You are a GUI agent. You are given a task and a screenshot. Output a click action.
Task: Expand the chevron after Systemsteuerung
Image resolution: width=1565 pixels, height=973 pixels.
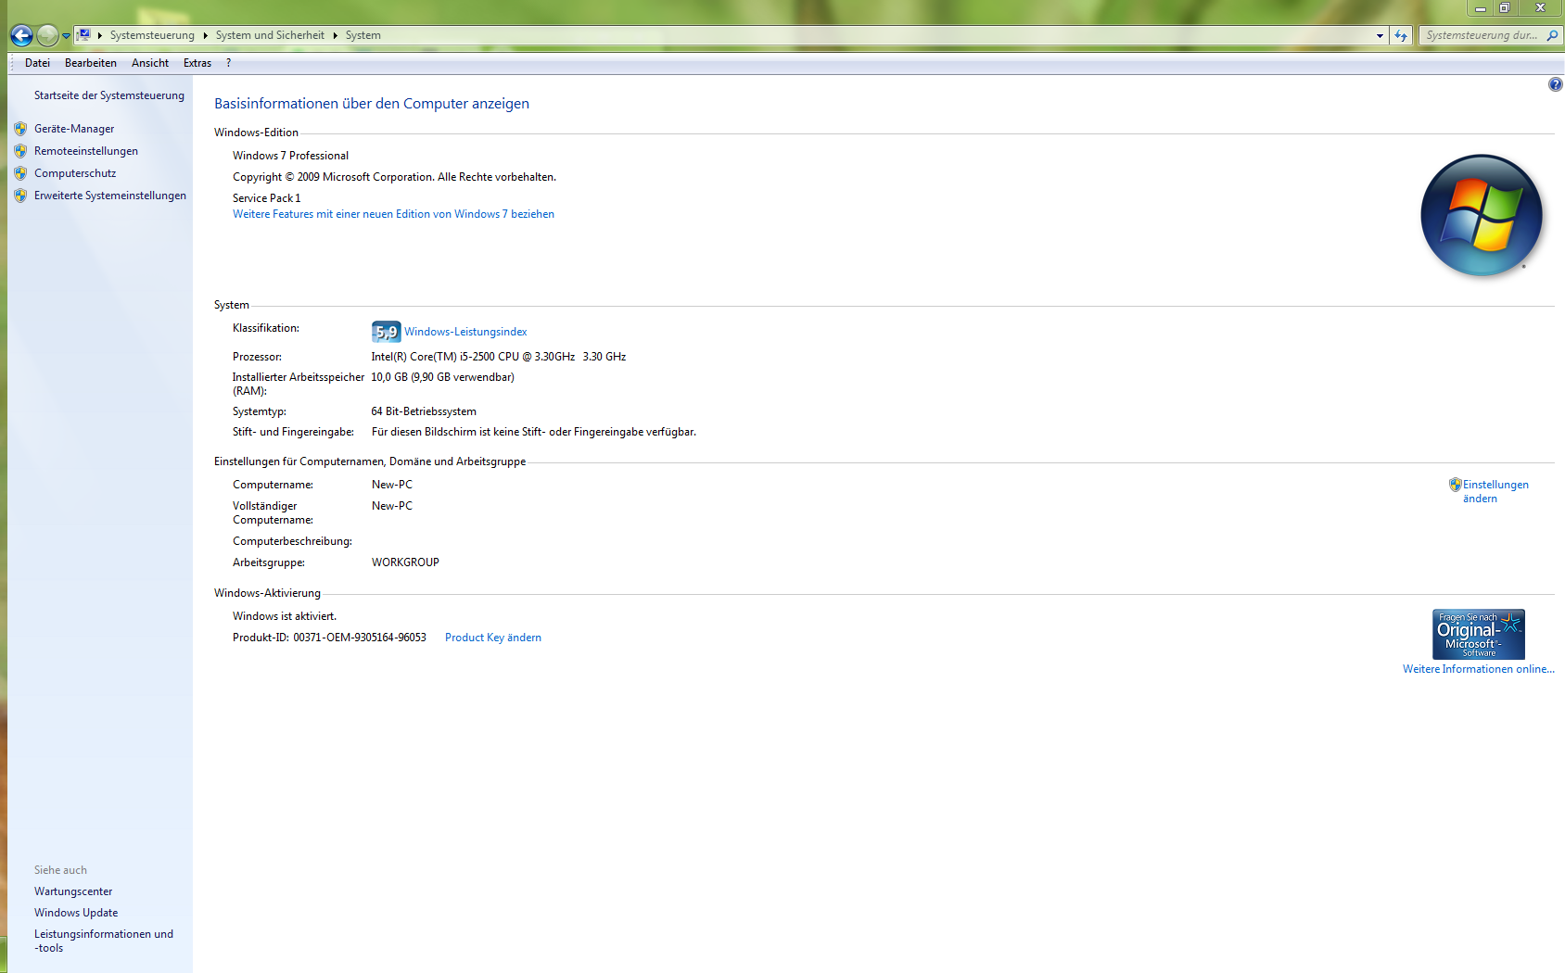coord(205,35)
